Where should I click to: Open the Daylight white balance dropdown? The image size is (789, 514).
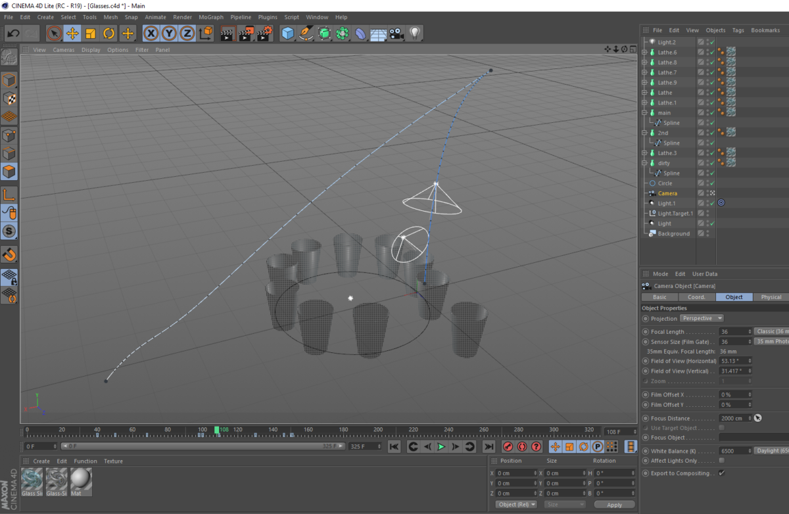coord(772,451)
